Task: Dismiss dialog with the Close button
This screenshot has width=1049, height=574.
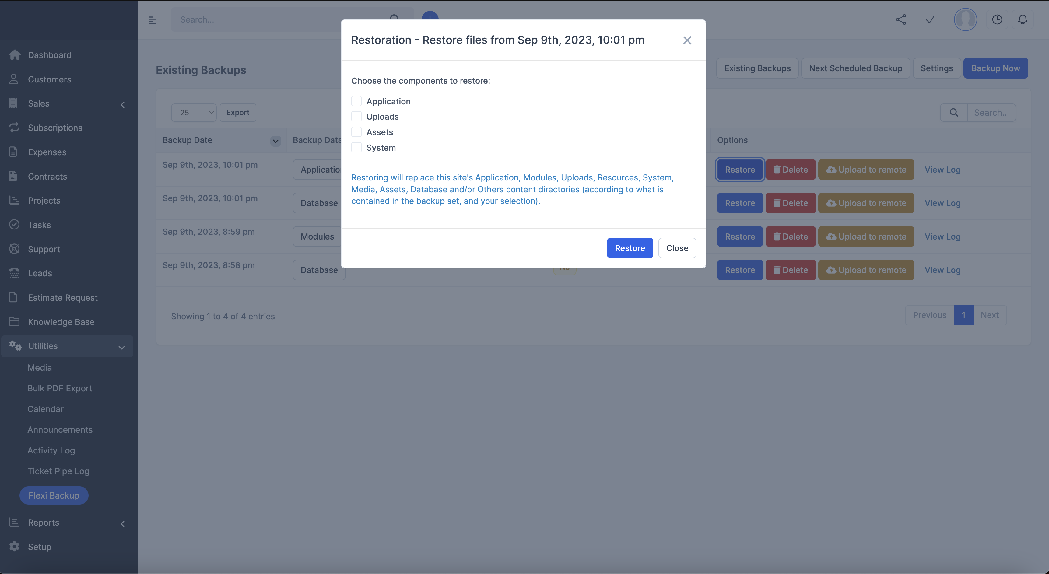Action: [x=677, y=248]
